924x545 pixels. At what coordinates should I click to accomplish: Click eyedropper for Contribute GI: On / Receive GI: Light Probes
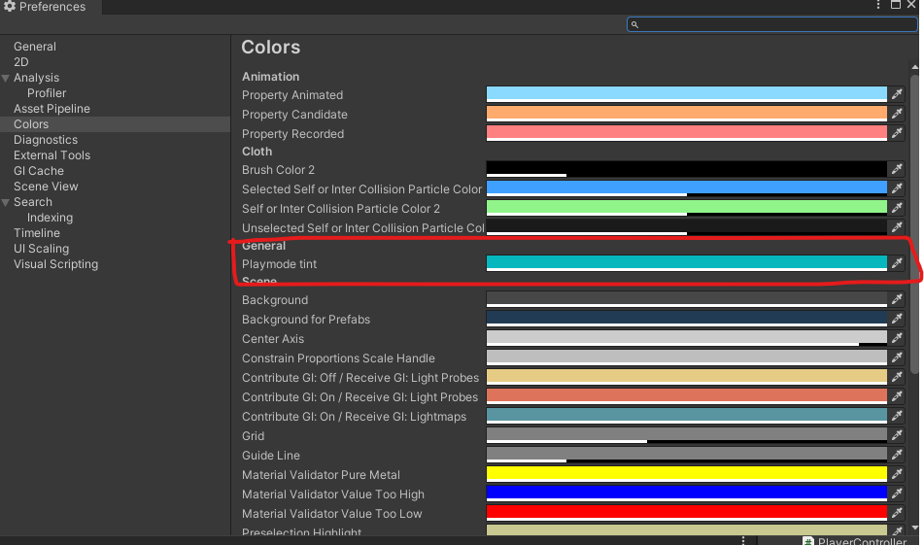point(897,396)
